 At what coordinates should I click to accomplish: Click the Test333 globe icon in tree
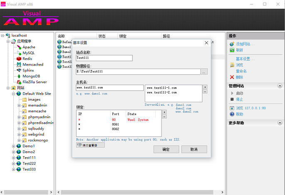pos(19,169)
